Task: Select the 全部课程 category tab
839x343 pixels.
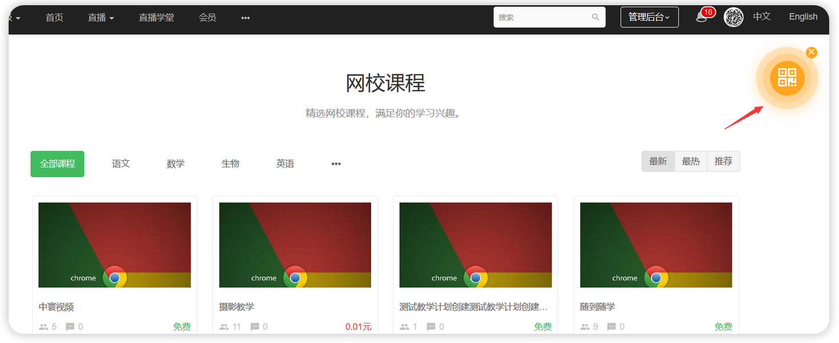Action: click(x=57, y=164)
